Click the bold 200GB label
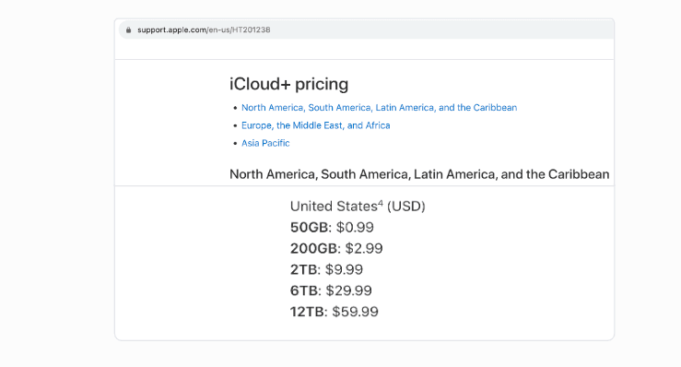The height and width of the screenshot is (367, 681). tap(313, 248)
